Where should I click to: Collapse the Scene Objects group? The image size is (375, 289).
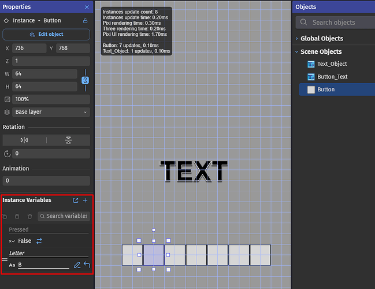pyautogui.click(x=296, y=51)
